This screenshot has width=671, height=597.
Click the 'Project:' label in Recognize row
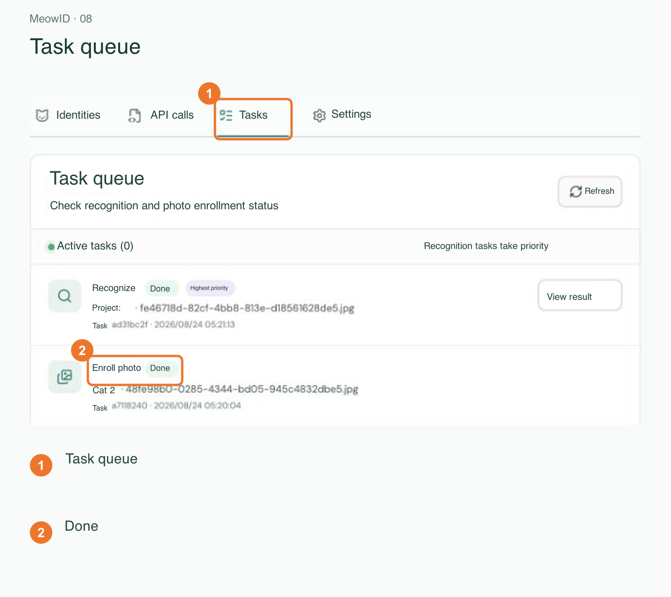[x=107, y=308]
